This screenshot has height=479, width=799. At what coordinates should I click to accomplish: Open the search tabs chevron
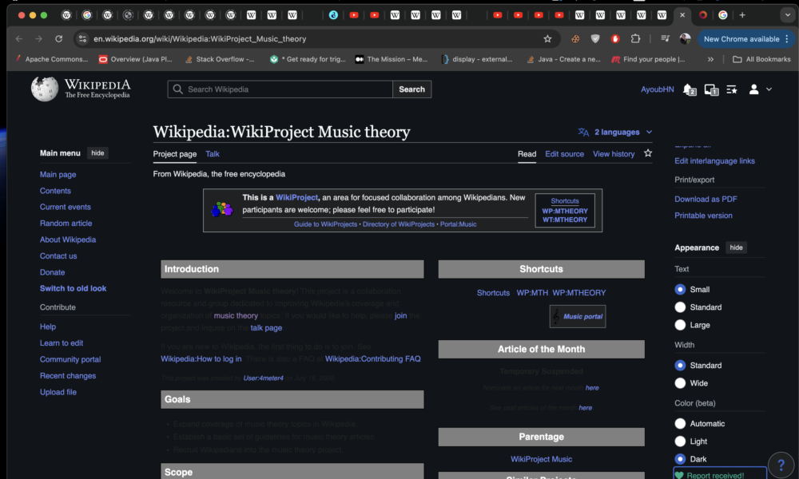point(787,15)
